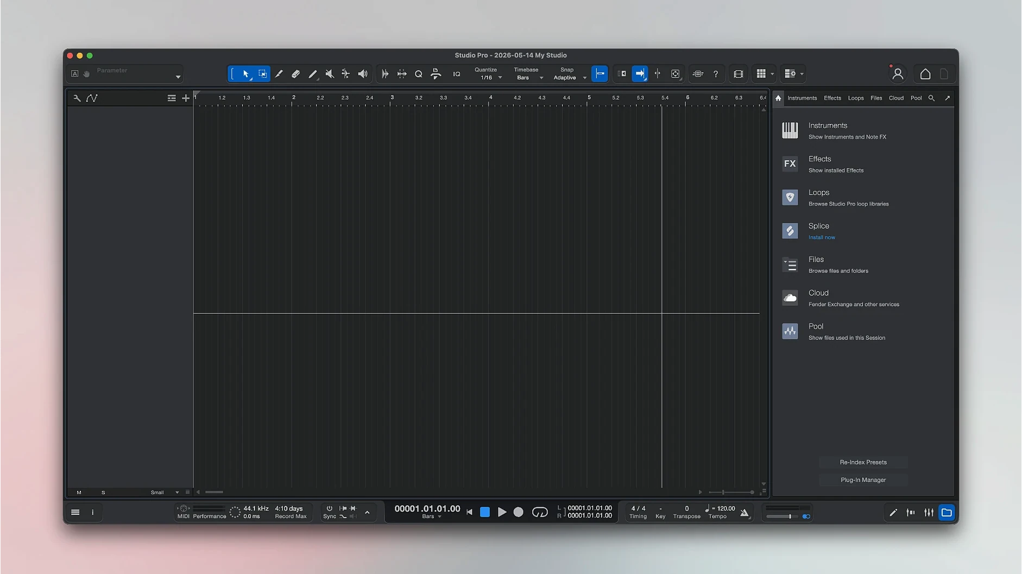Switch to the Instruments browser tab
The width and height of the screenshot is (1022, 574).
[802, 98]
